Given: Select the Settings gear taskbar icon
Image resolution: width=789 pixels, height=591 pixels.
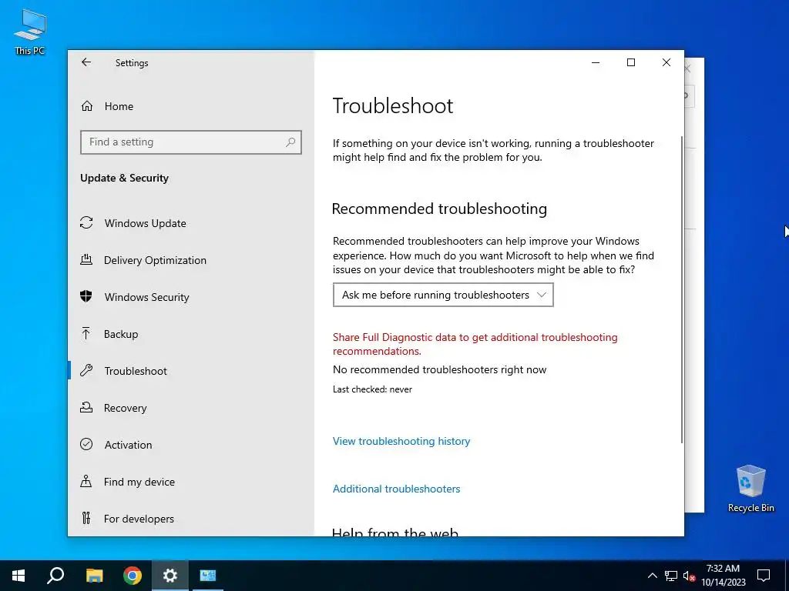Looking at the screenshot, I should pyautogui.click(x=170, y=576).
